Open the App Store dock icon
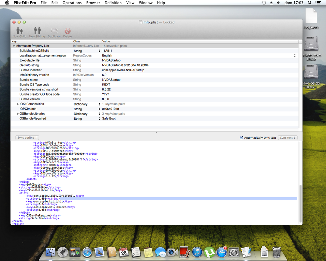 tap(221, 252)
